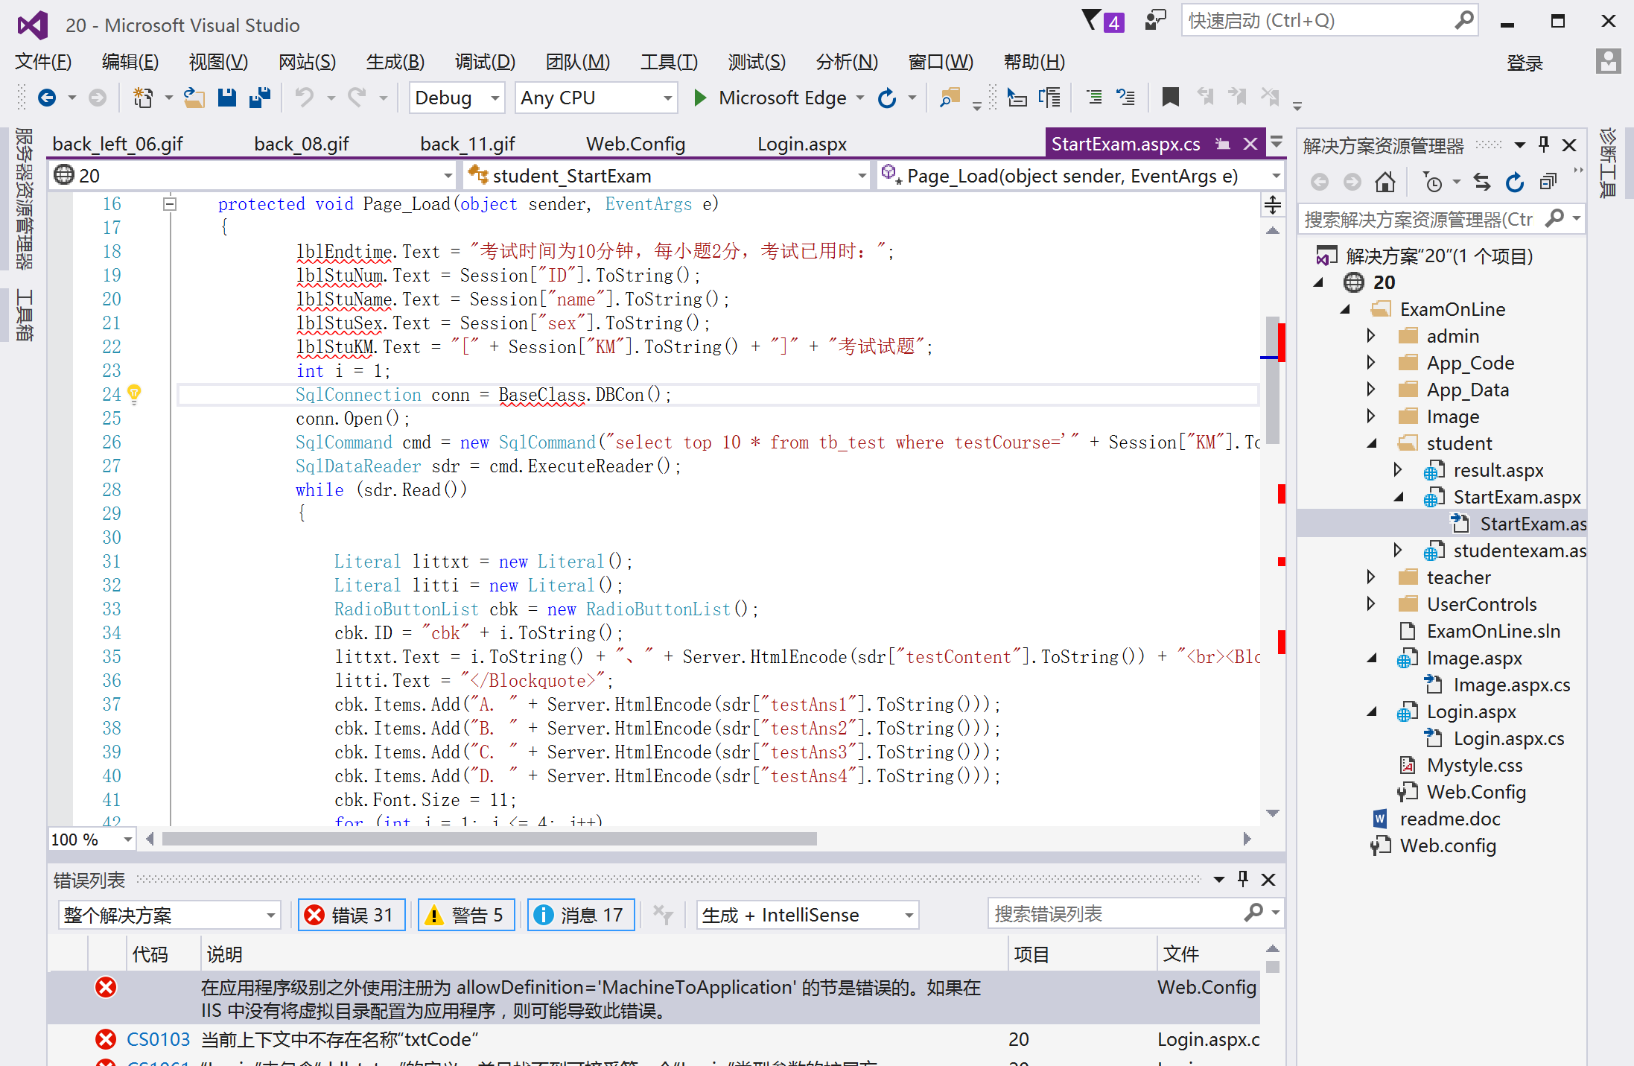This screenshot has width=1634, height=1066.
Task: Click the Find in Files icon
Action: tap(950, 98)
